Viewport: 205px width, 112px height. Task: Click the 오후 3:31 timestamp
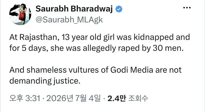(x=25, y=98)
